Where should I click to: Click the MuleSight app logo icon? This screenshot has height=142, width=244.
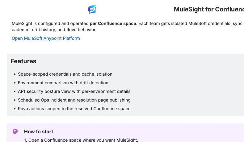[x=92, y=9]
